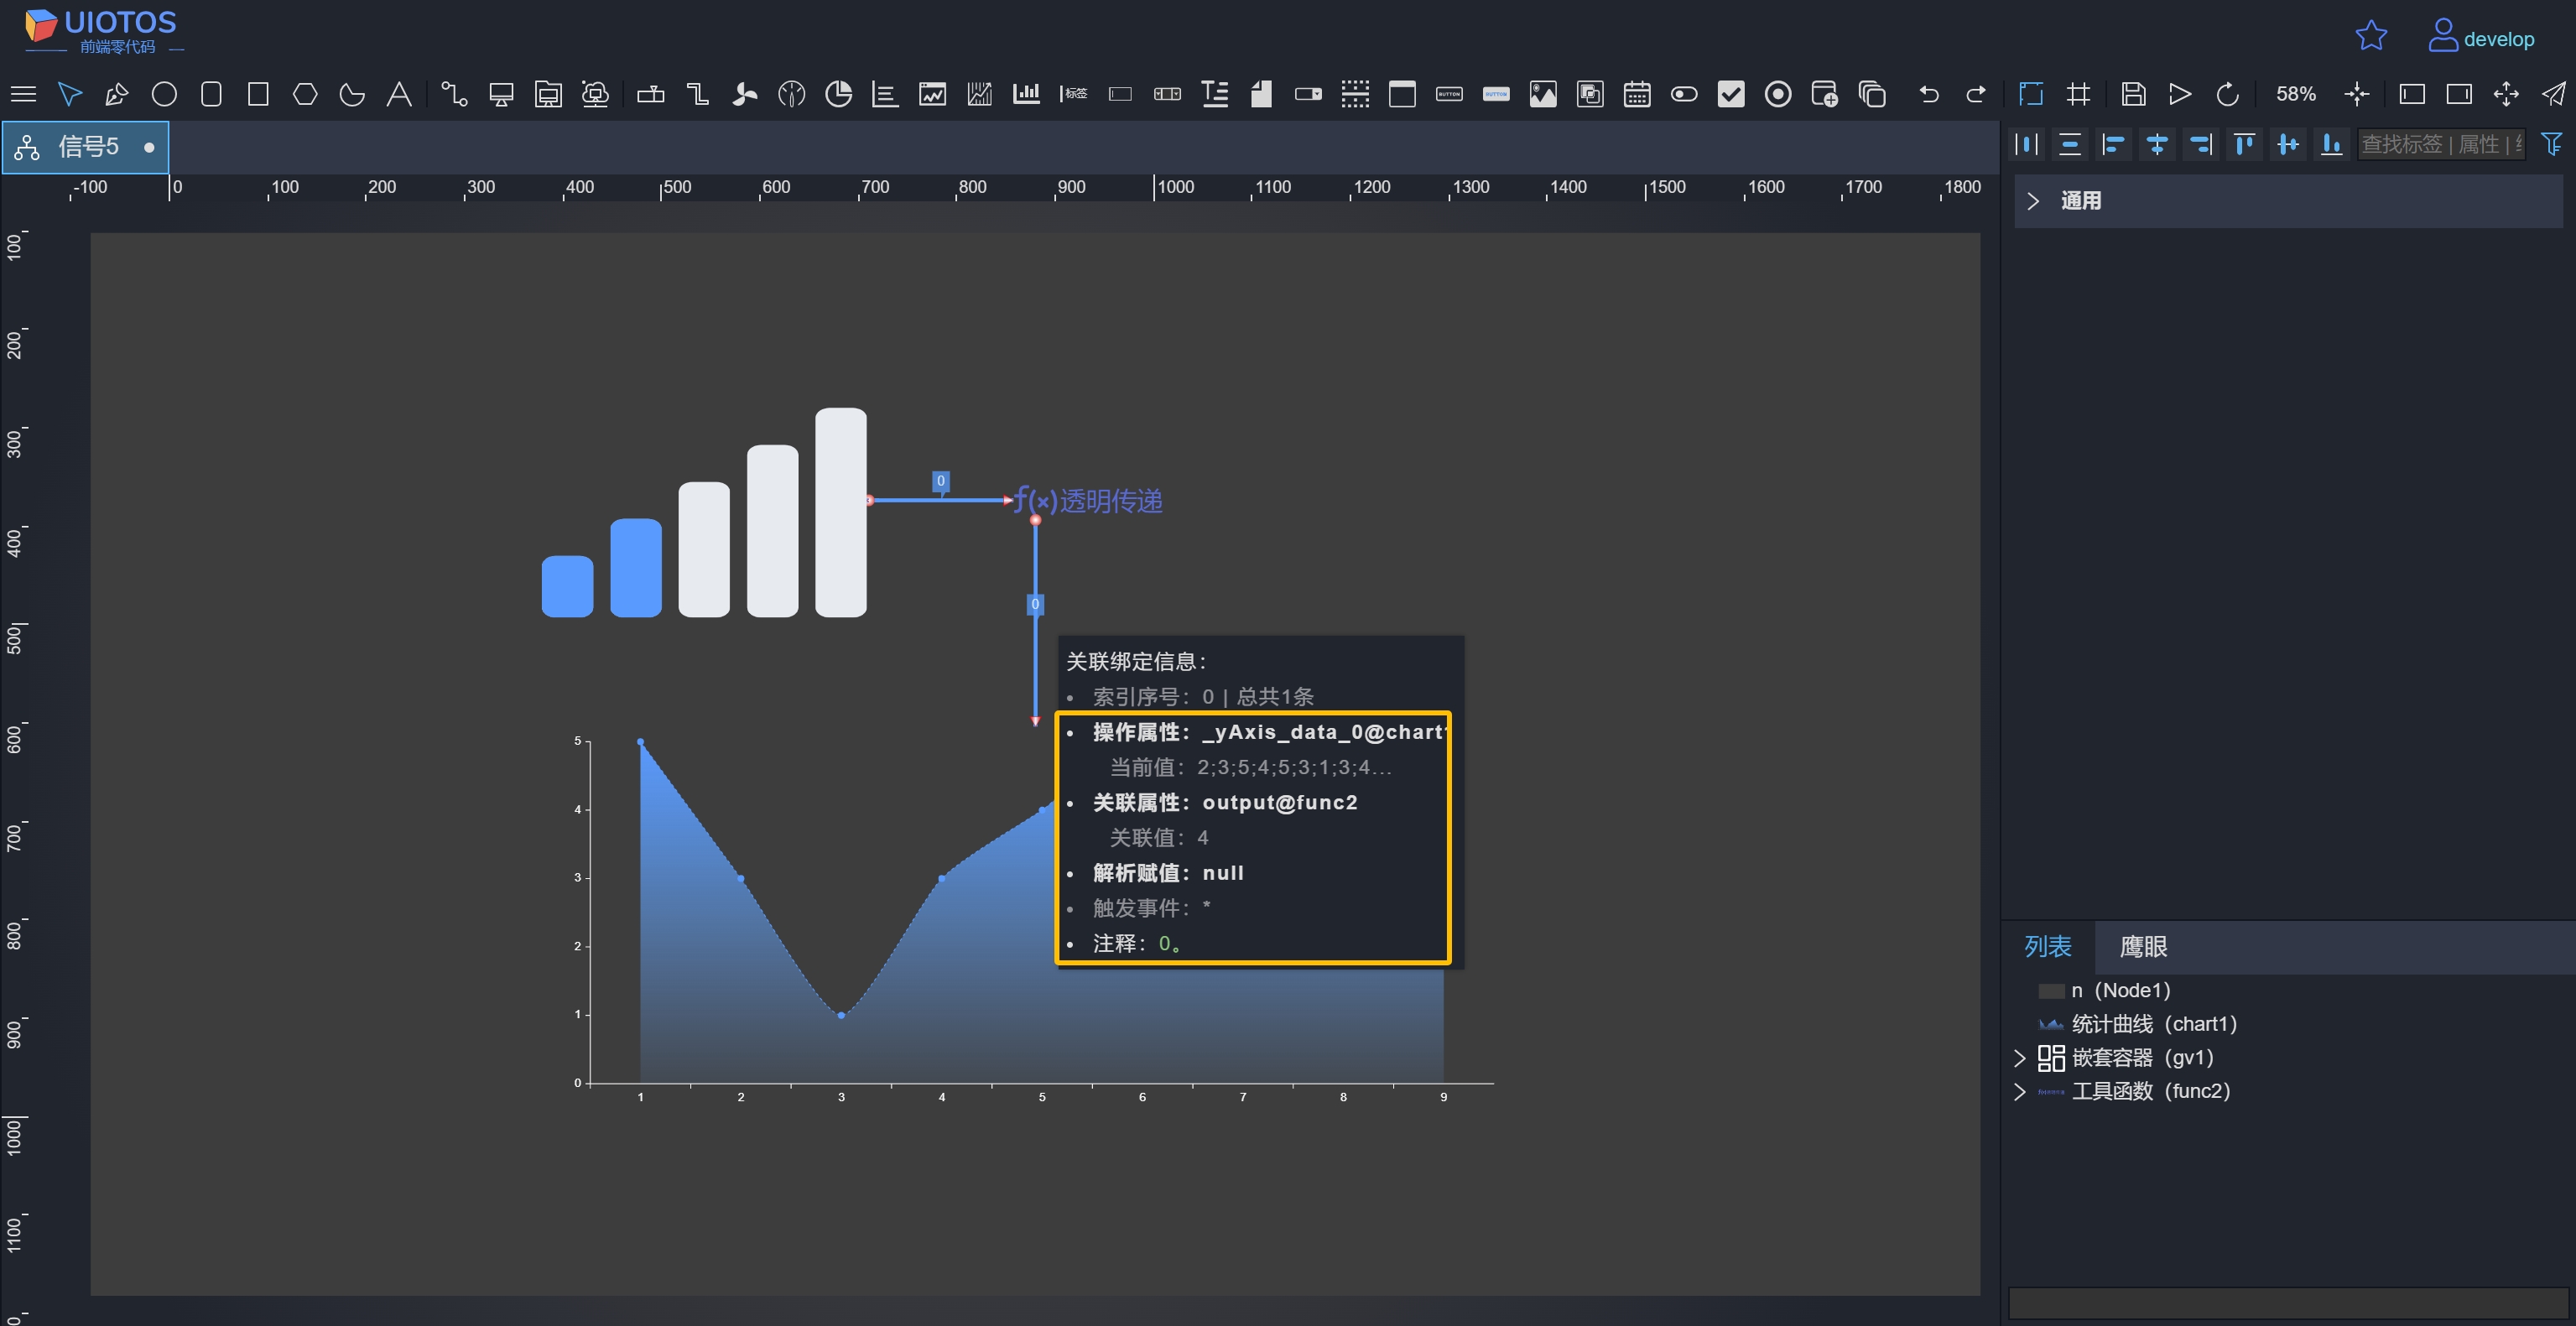This screenshot has width=2576, height=1326.
Task: Select the arrow pointer tool
Action: (70, 94)
